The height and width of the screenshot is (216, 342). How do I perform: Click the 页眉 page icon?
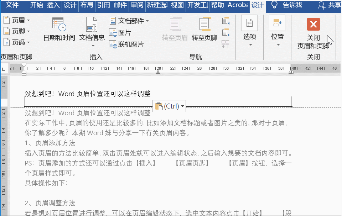pyautogui.click(x=6, y=20)
